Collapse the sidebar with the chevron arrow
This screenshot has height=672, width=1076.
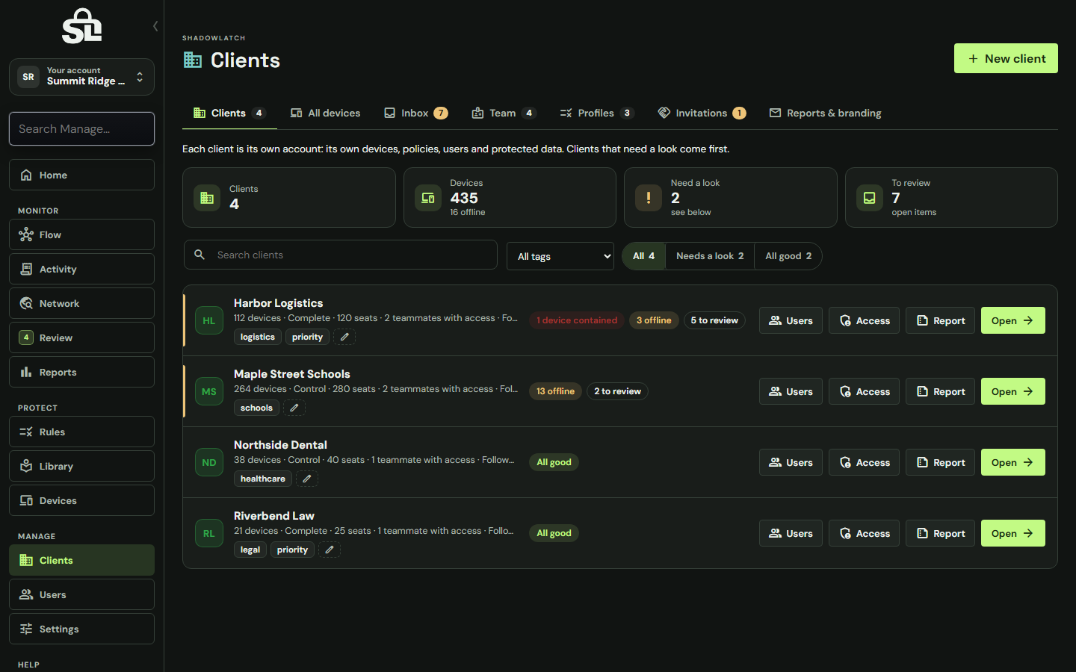coord(155,26)
